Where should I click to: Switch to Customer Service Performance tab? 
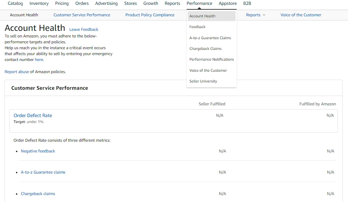point(82,15)
